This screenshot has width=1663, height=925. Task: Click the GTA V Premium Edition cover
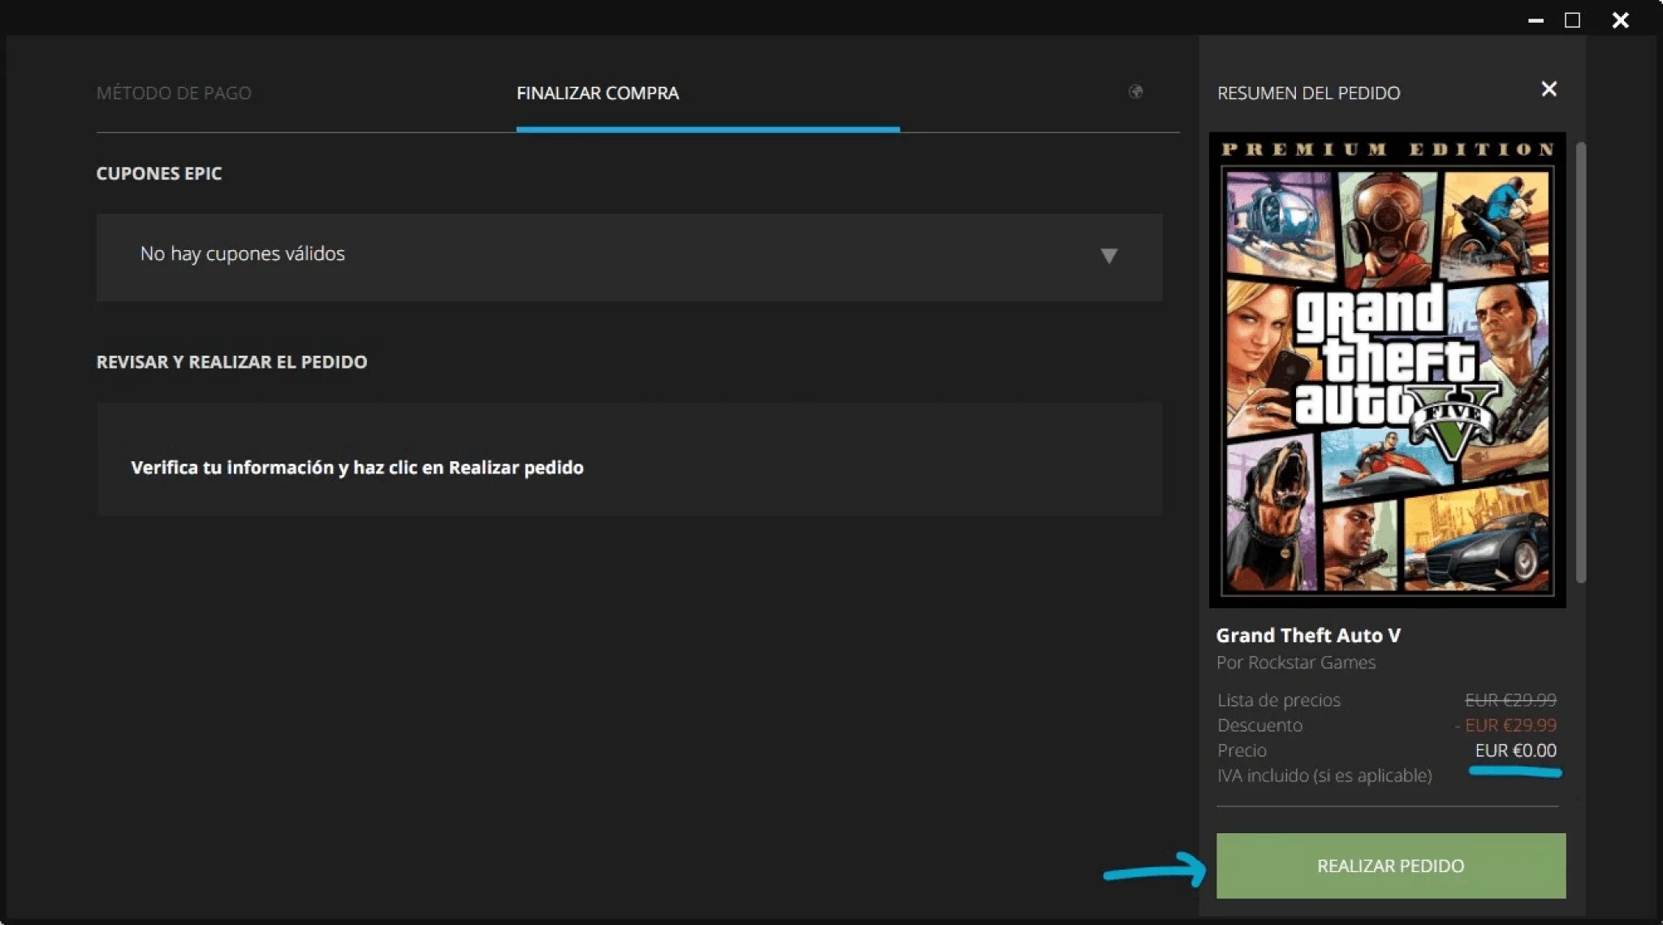(x=1387, y=370)
